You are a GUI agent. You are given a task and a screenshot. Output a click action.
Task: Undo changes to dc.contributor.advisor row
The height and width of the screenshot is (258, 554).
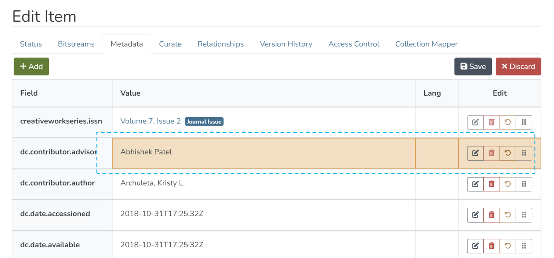tap(508, 153)
